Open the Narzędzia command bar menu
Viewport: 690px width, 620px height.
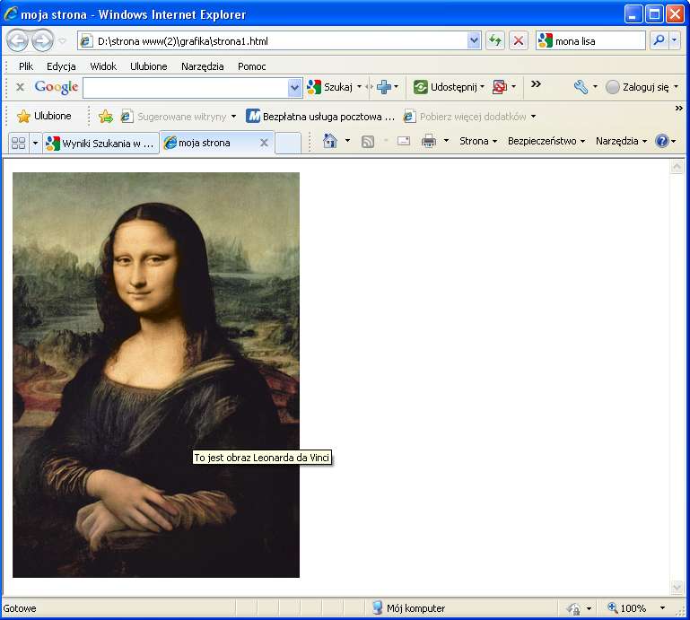[621, 141]
